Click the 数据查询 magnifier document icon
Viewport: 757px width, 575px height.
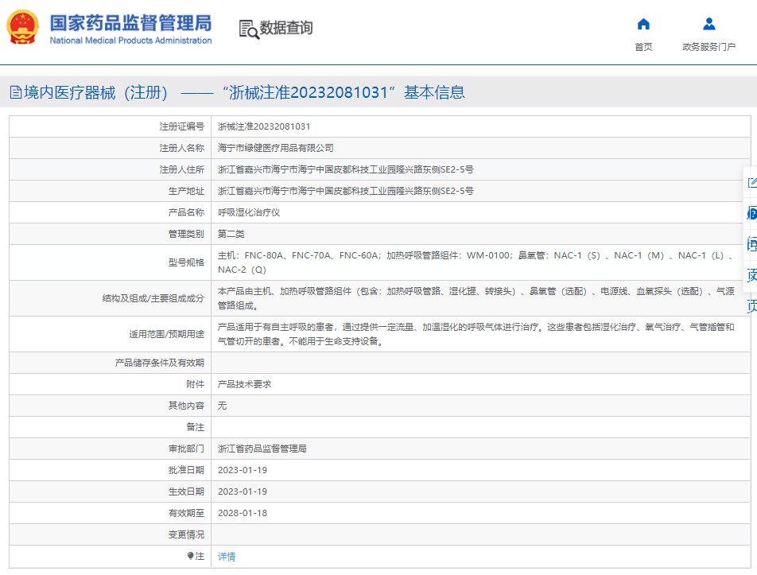click(x=249, y=29)
